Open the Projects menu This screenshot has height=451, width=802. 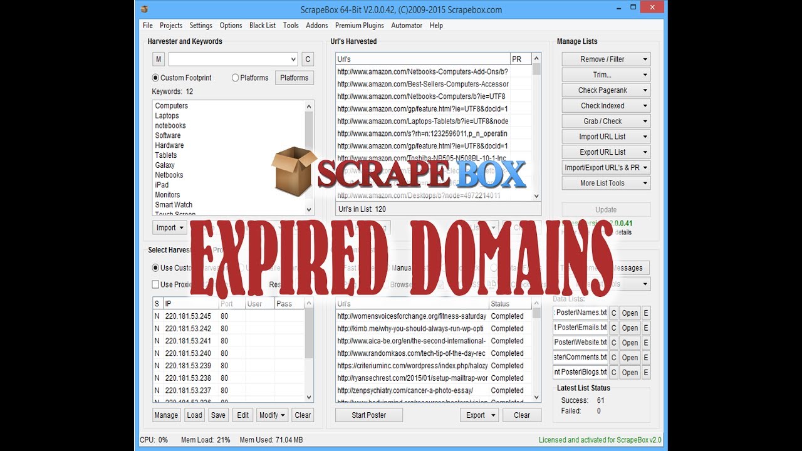click(171, 26)
